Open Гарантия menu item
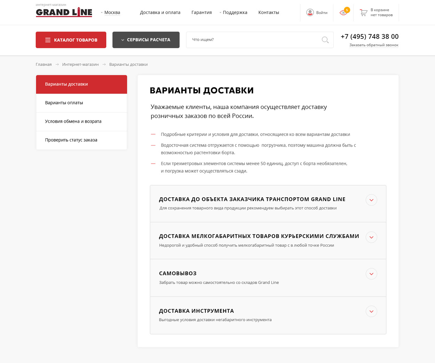 click(x=201, y=13)
